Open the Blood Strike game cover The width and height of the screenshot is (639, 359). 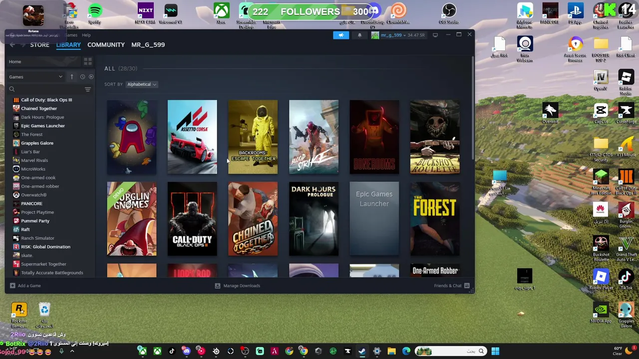pyautogui.click(x=314, y=137)
